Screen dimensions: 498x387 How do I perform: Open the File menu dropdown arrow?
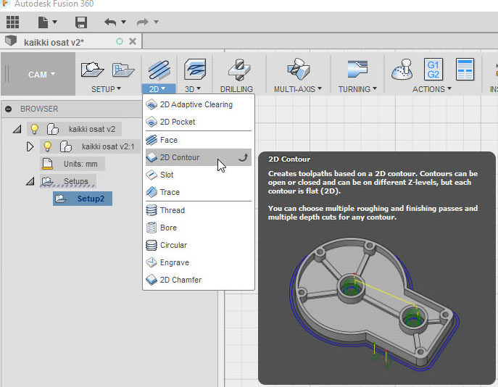click(54, 22)
